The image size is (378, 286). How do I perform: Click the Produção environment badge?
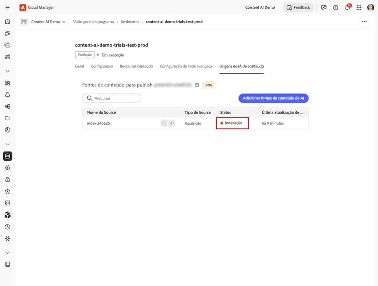pyautogui.click(x=85, y=55)
